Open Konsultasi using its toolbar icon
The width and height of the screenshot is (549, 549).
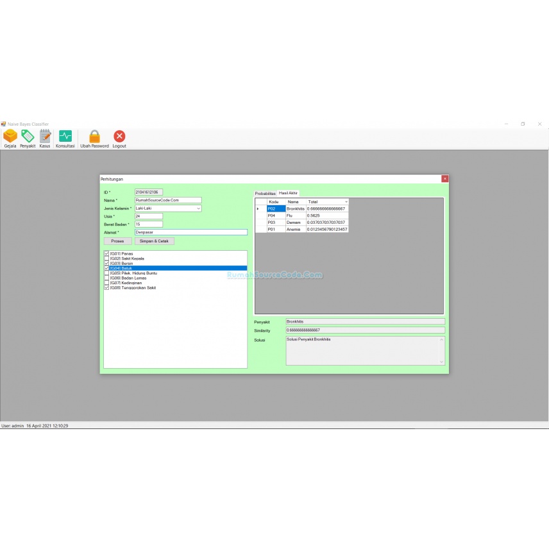pos(65,136)
